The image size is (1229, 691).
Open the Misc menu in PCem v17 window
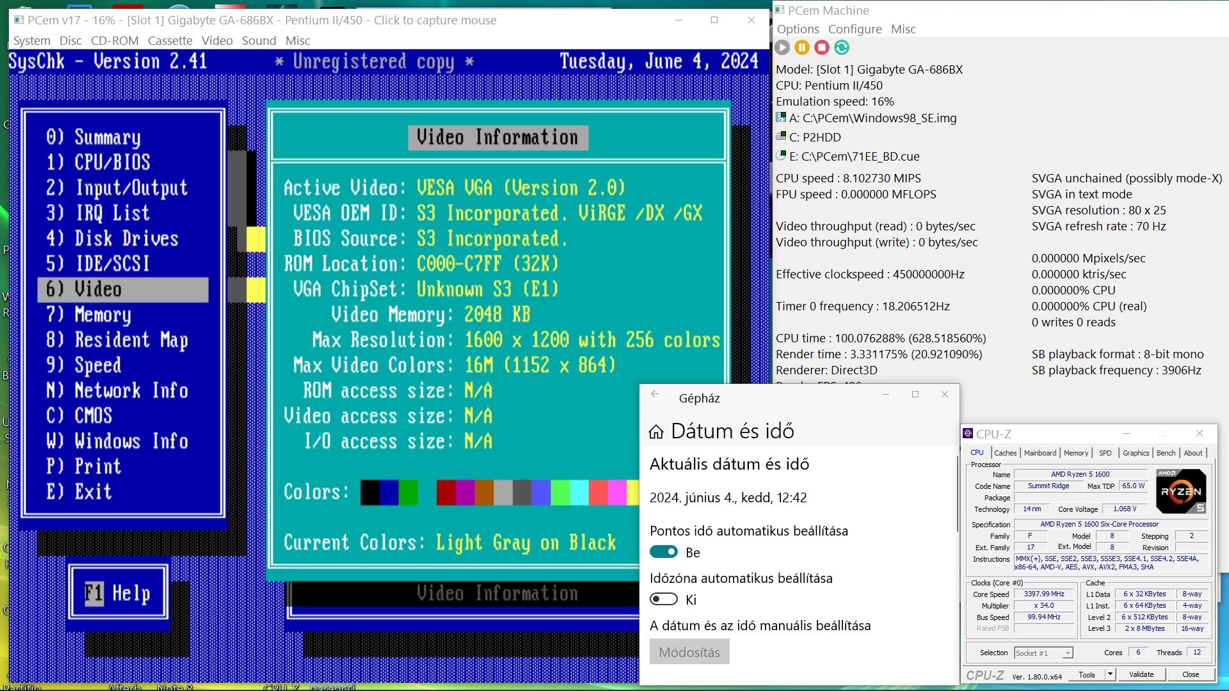[298, 40]
